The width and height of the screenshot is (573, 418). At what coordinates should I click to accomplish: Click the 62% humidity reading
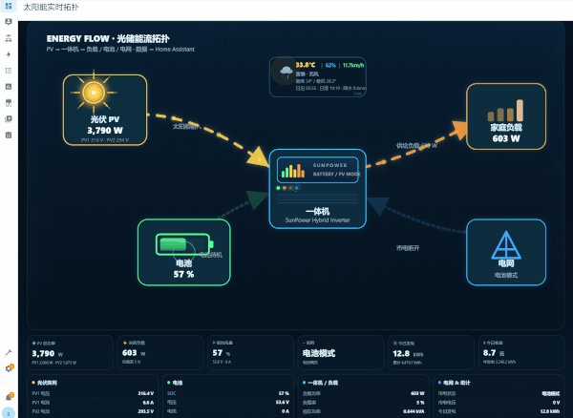coord(330,65)
